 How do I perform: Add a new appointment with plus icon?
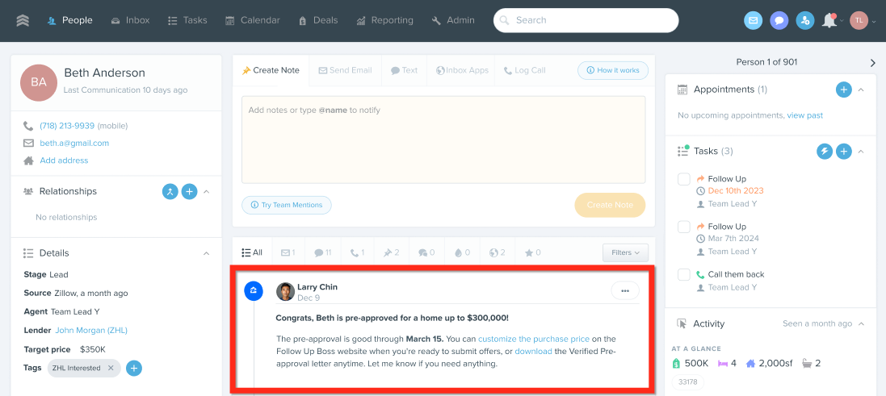pyautogui.click(x=843, y=90)
